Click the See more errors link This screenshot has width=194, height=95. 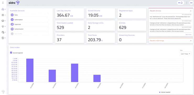[x=188, y=35]
